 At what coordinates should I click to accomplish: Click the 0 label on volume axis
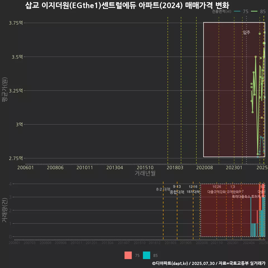10,237
